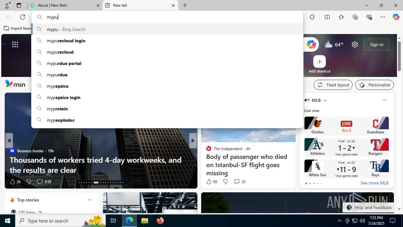Open MLB card more options ellipsis
This screenshot has height=227, width=403.
point(384,100)
